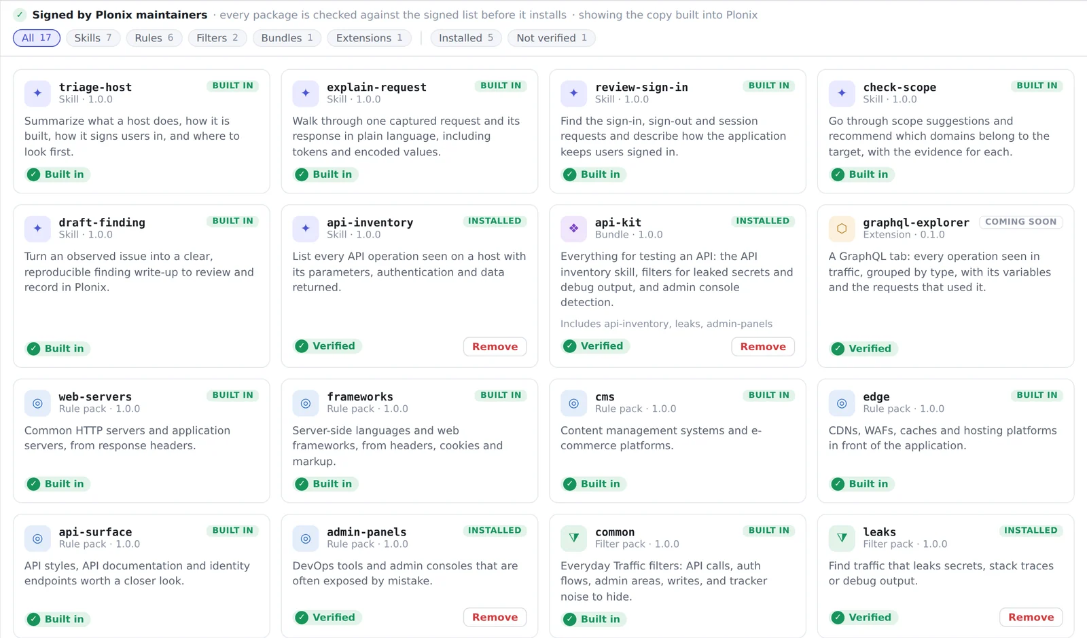Show the Extensions 1 category

[x=370, y=38]
